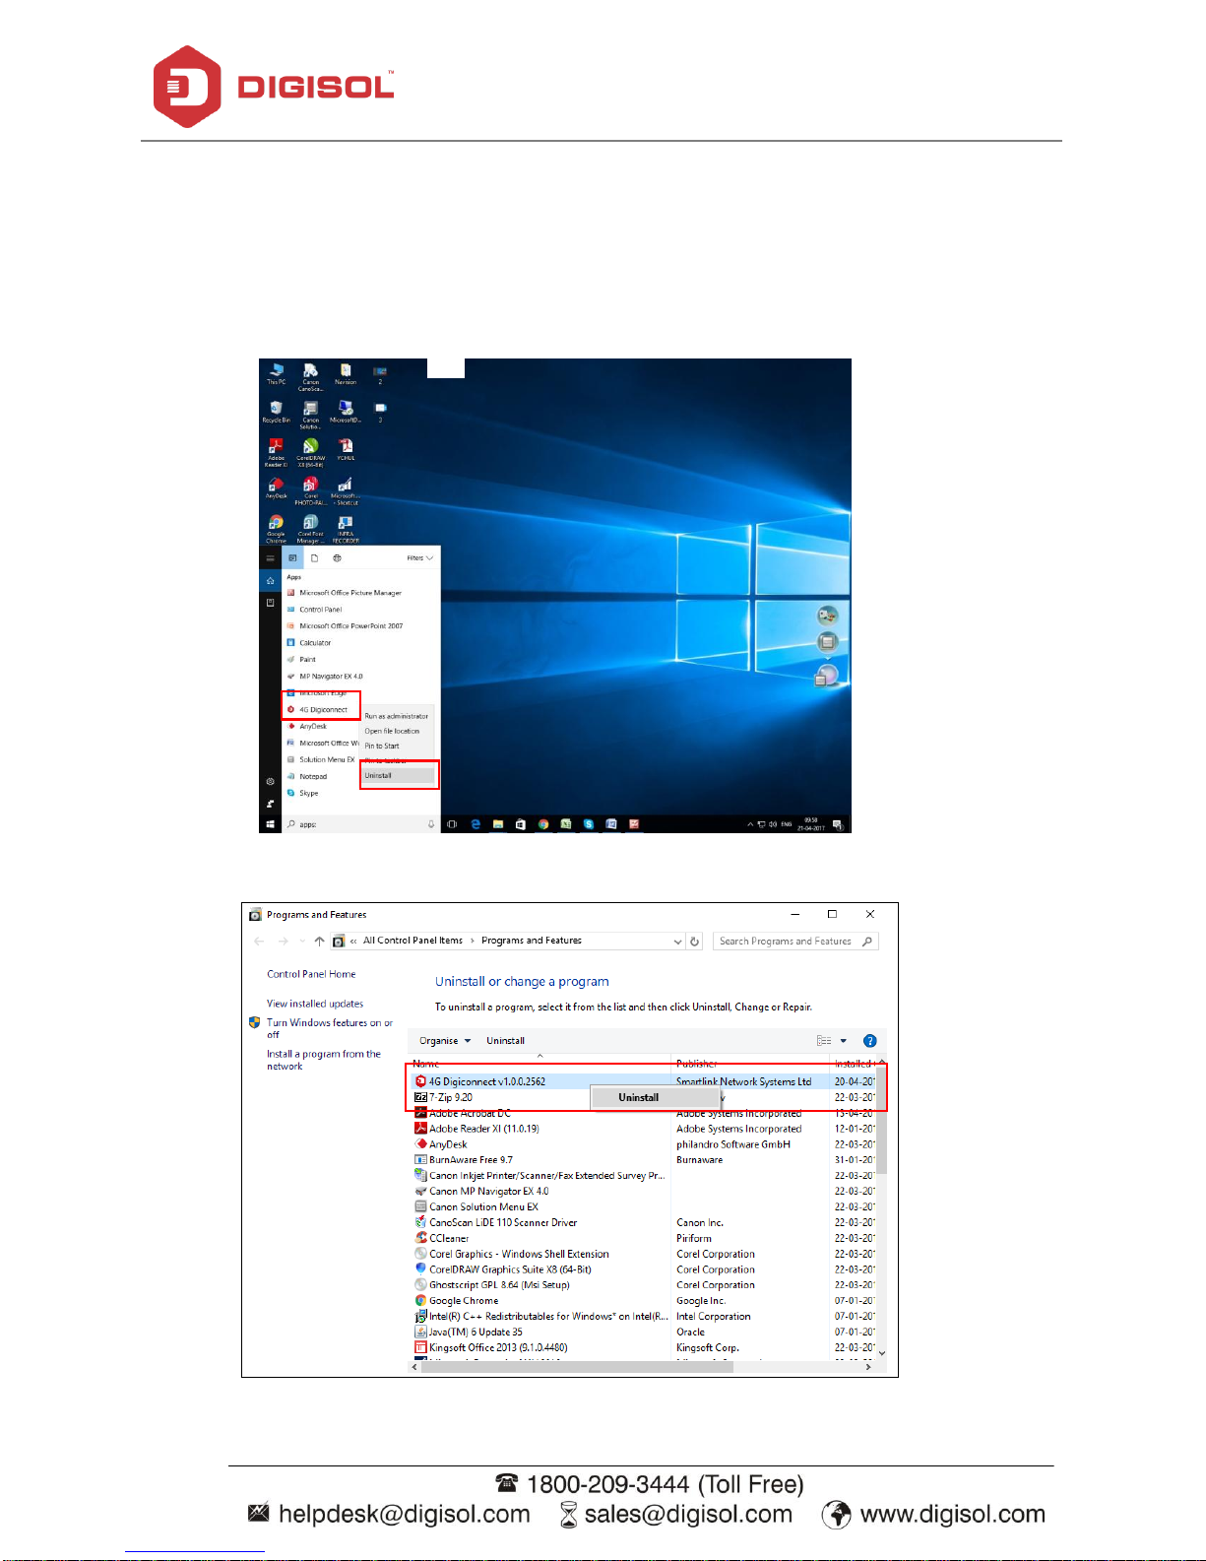
Task: Select Kingsoft Office 2013 program row
Action: click(x=642, y=1347)
